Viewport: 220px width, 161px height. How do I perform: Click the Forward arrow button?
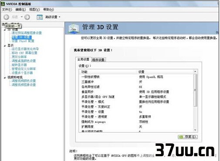pyautogui.click(x=27, y=17)
